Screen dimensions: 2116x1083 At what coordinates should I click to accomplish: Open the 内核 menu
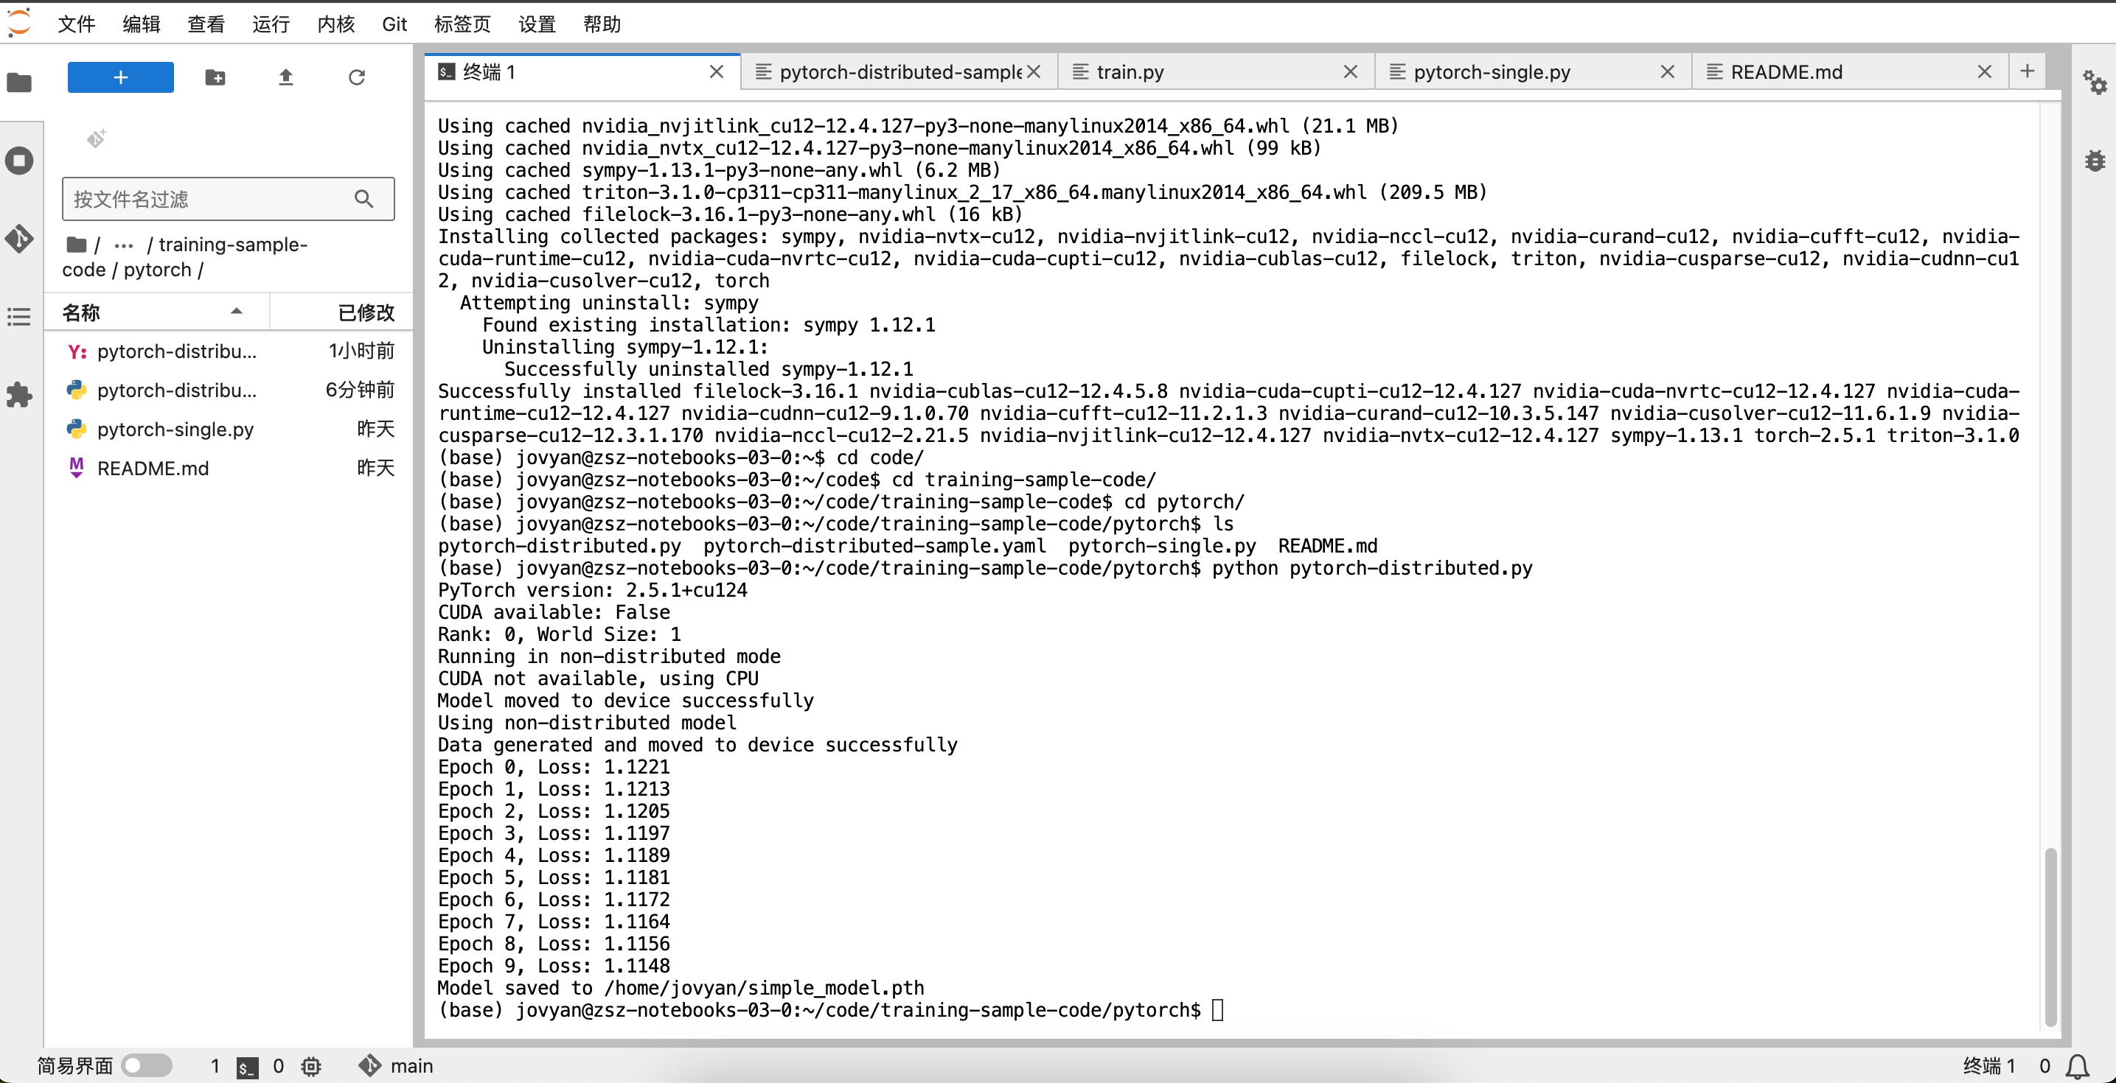335,24
